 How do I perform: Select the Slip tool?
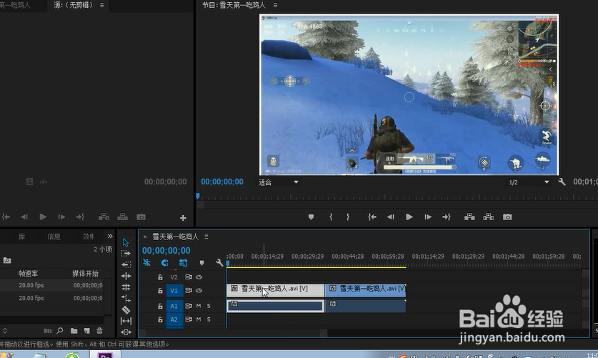coord(126,321)
